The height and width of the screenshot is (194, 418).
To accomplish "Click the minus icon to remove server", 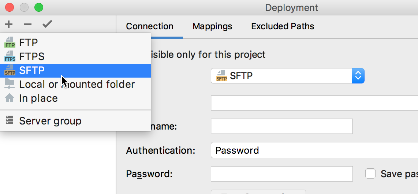I will point(28,25).
